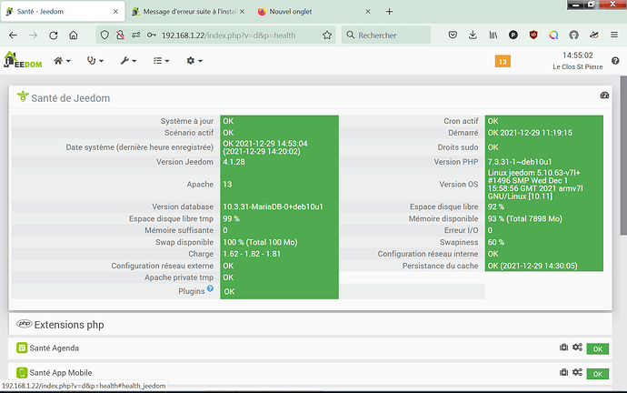Open the Home dropdown menu in Jeedom navbar
The width and height of the screenshot is (627, 393).
pyautogui.click(x=62, y=61)
